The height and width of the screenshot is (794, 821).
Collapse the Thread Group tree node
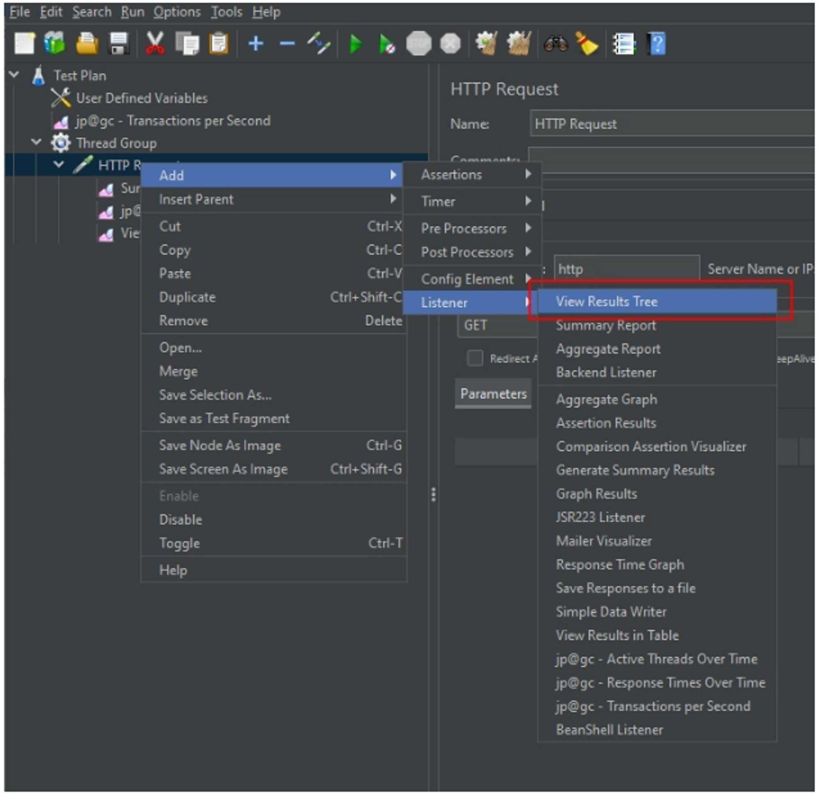(37, 142)
